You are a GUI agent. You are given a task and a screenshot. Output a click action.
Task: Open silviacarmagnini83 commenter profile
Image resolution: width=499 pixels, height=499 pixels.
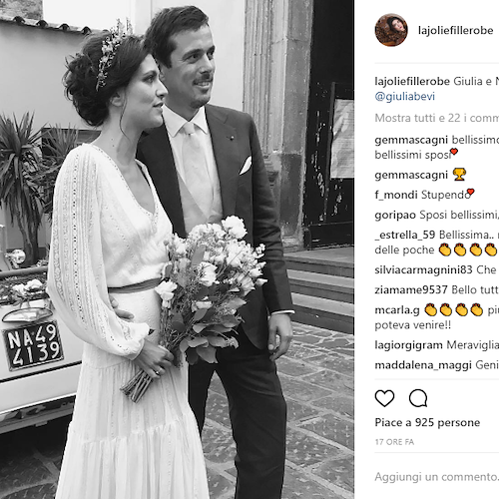(x=423, y=269)
